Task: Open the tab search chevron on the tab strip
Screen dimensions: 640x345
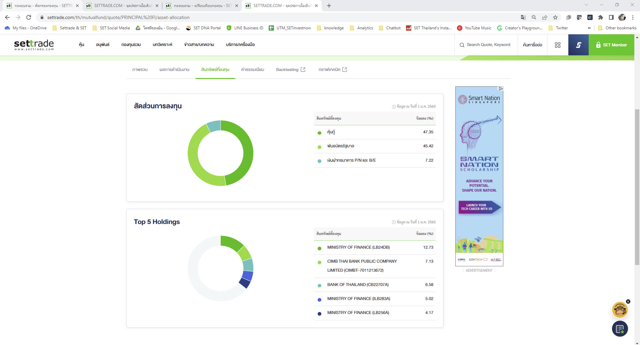Action: click(586, 5)
